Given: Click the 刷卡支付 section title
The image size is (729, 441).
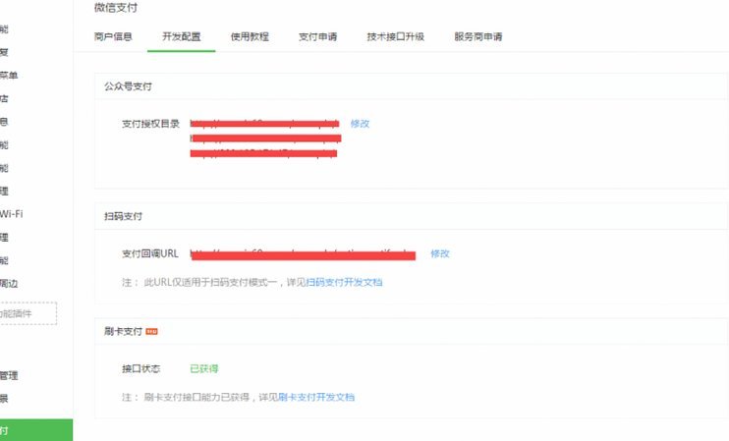Looking at the screenshot, I should coord(123,331).
